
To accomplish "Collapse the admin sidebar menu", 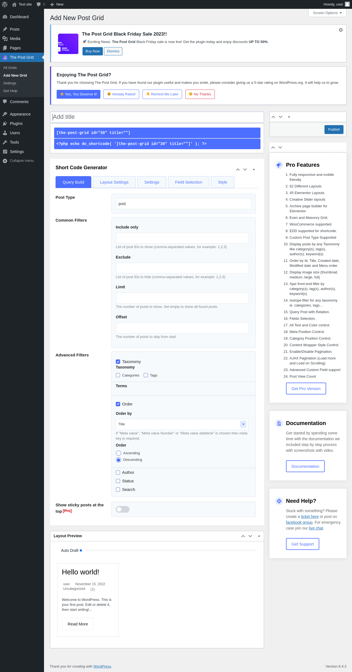I will pyautogui.click(x=22, y=161).
